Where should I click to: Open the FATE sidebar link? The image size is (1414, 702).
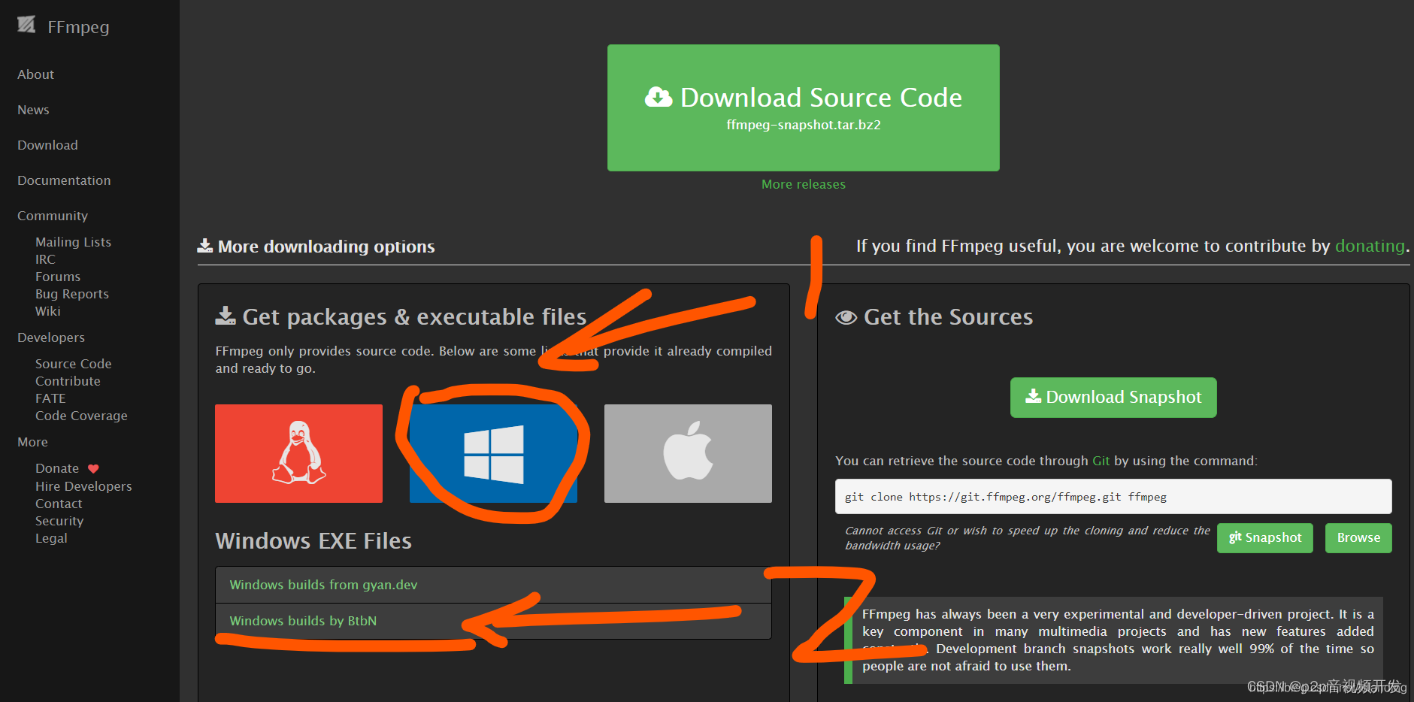pos(50,398)
